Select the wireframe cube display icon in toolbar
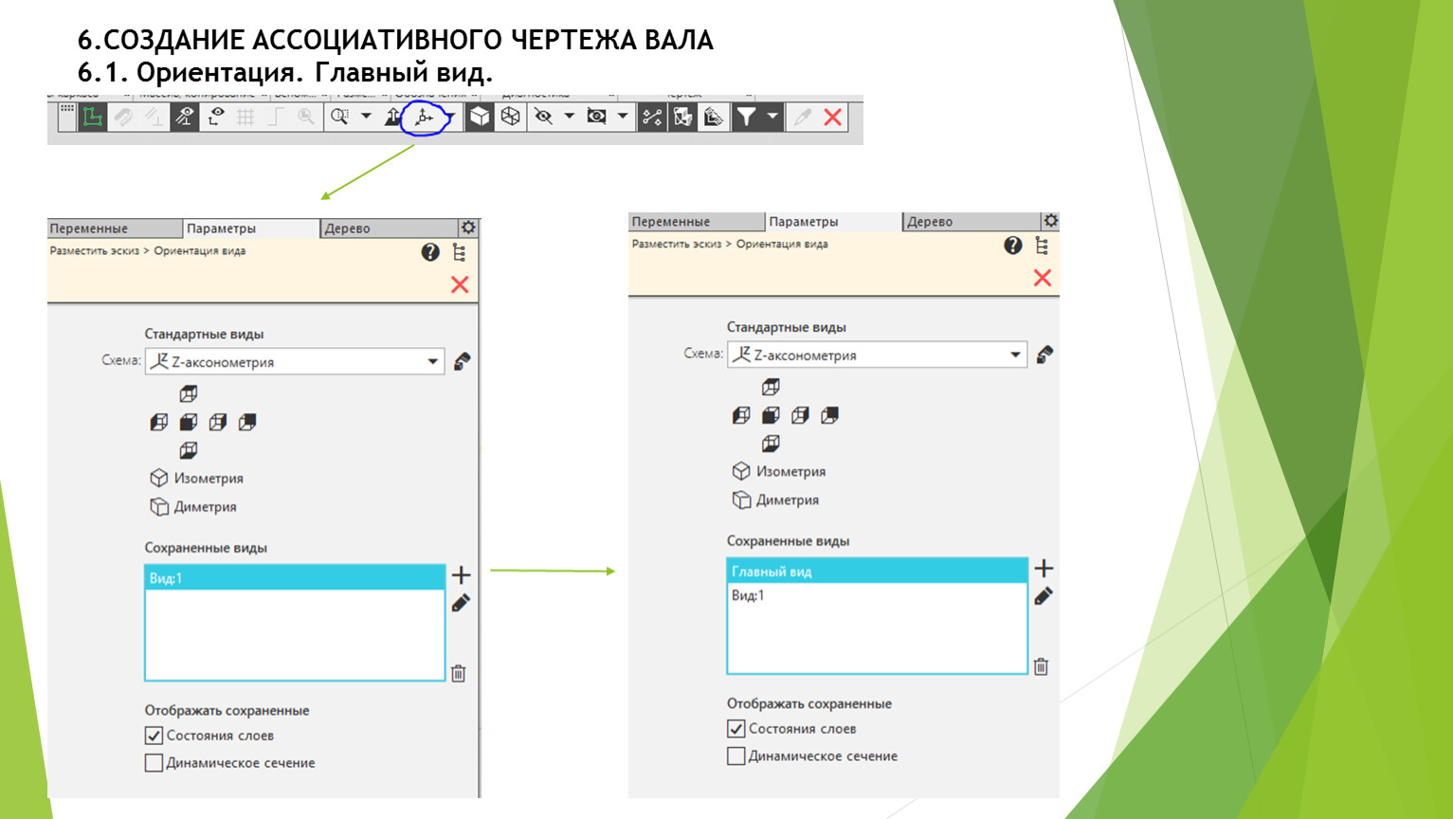Screen dimensions: 1453x819 pyautogui.click(x=511, y=117)
